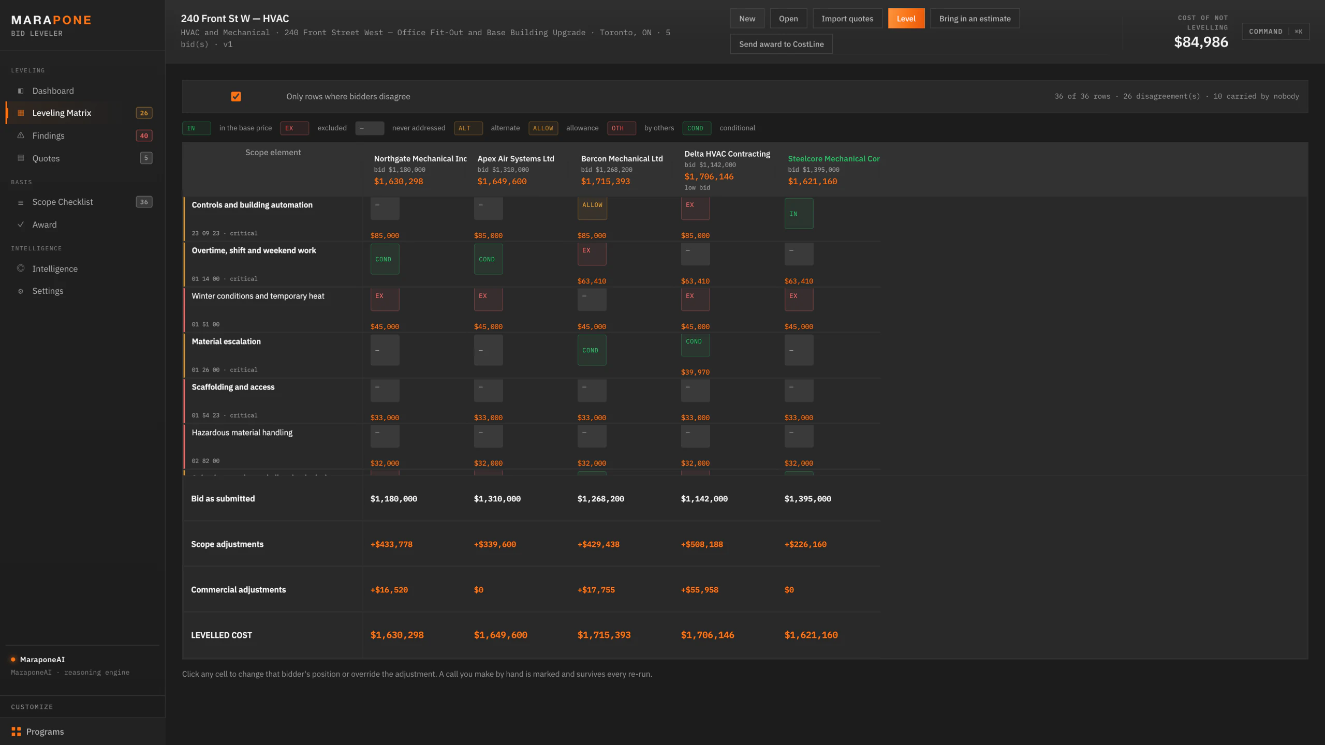Click the Findings warning triangle icon
1325x745 pixels.
click(x=21, y=136)
